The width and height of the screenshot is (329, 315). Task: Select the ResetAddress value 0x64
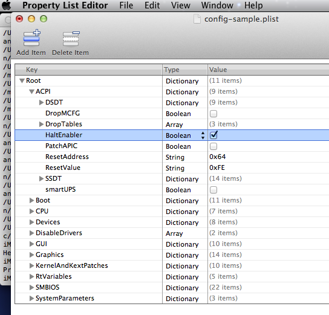(217, 157)
